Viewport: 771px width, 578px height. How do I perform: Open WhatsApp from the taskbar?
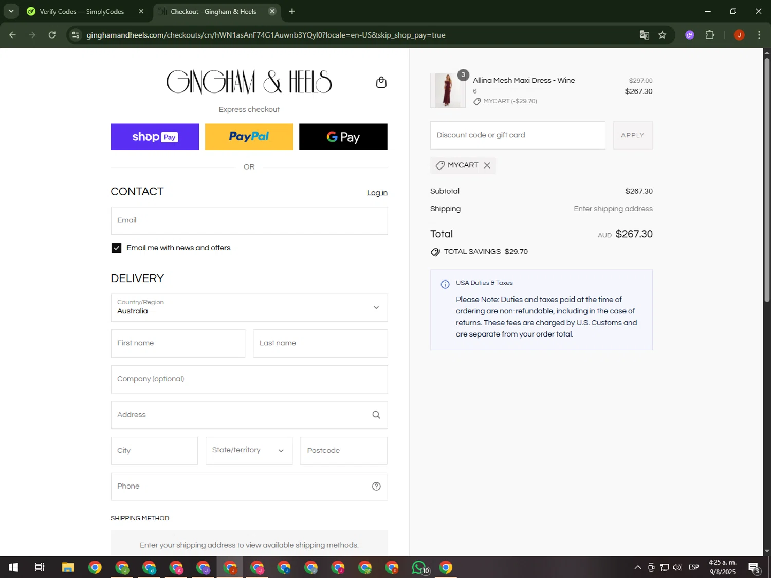click(x=419, y=567)
